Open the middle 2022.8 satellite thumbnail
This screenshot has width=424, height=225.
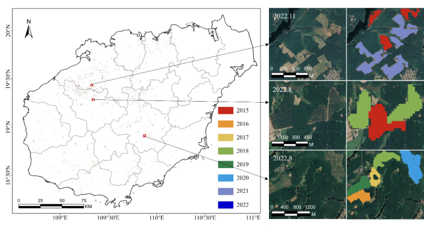(308, 115)
